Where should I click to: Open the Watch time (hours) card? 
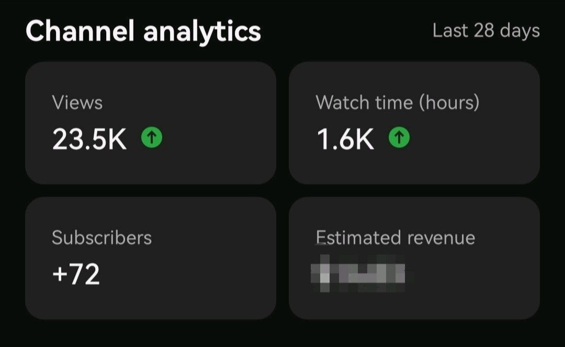414,123
